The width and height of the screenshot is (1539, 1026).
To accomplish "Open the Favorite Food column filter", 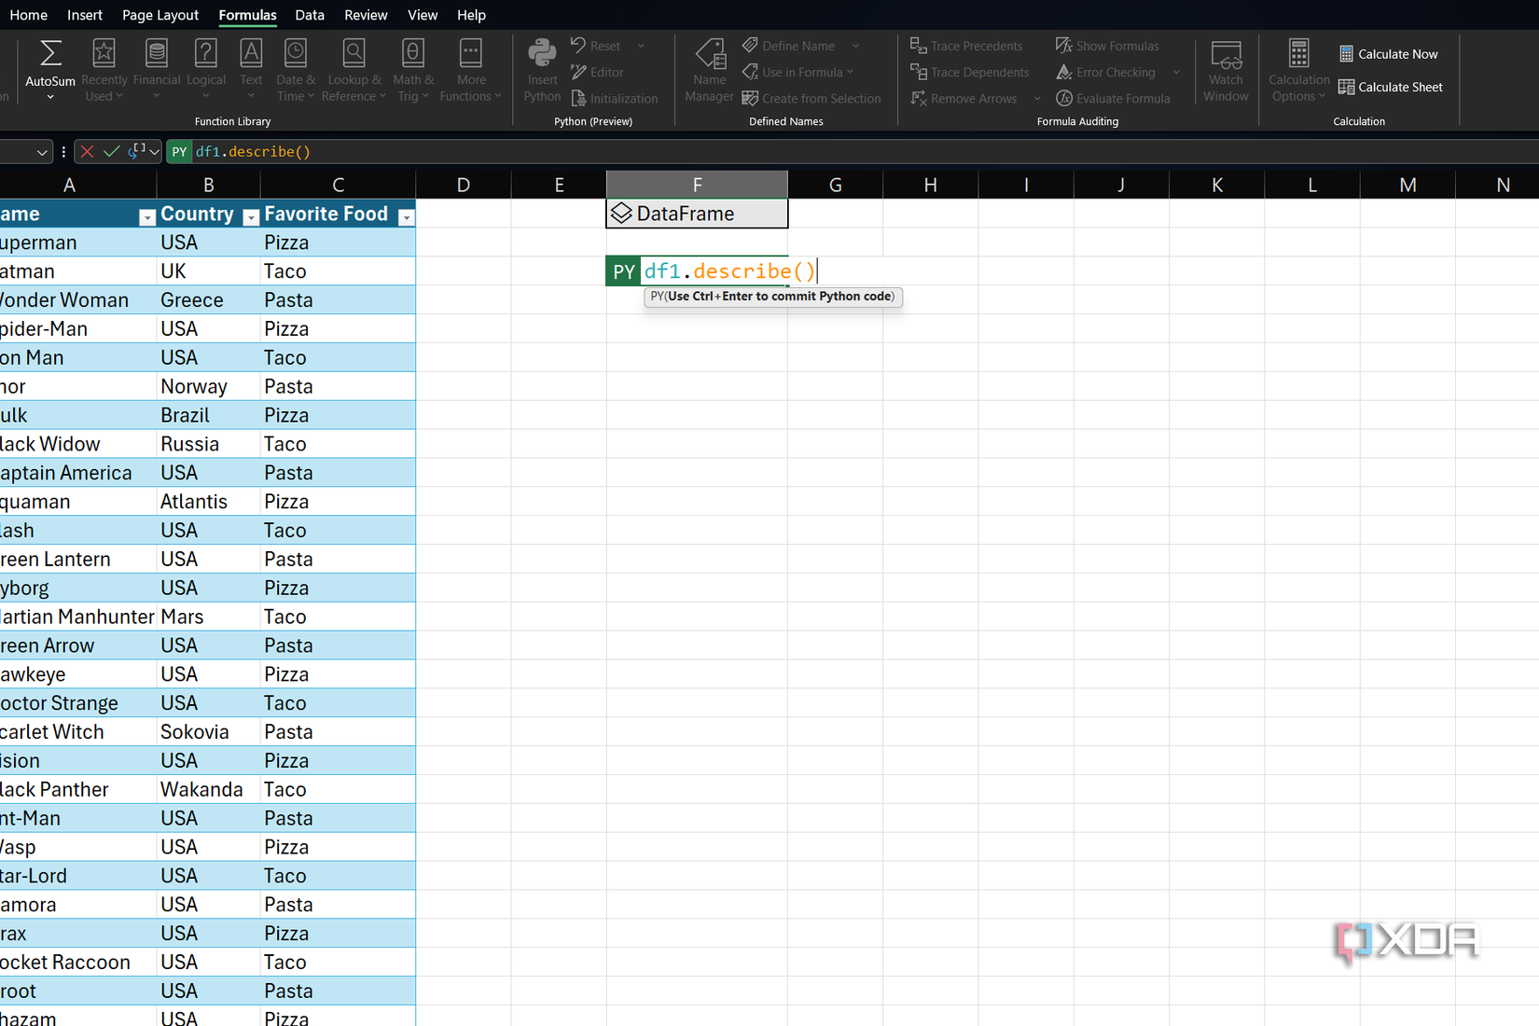I will point(407,216).
